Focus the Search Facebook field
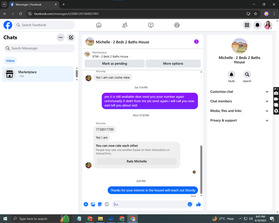This screenshot has height=223, width=279. [x=45, y=25]
